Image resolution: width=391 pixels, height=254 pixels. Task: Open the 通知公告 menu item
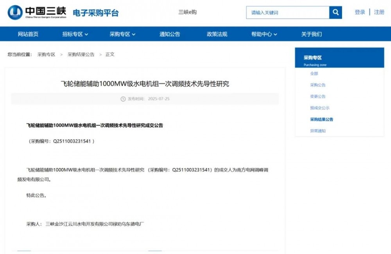coord(169,34)
